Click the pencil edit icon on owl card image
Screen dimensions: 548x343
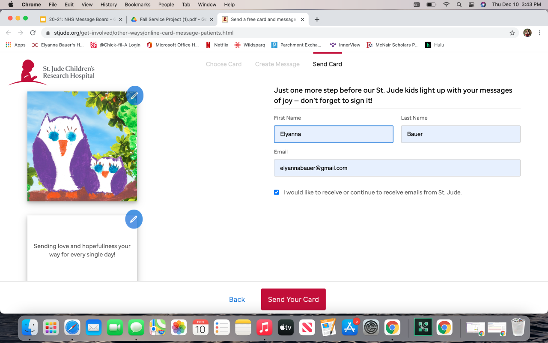(x=134, y=96)
